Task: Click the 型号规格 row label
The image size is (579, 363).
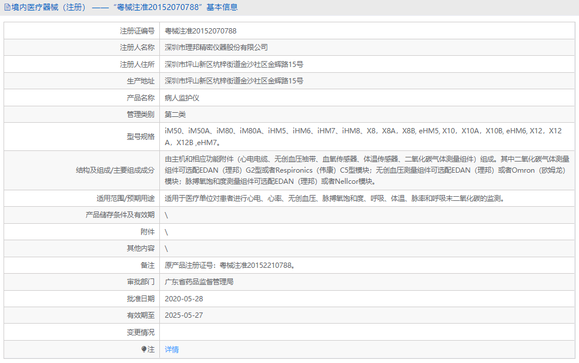Action: click(x=140, y=136)
